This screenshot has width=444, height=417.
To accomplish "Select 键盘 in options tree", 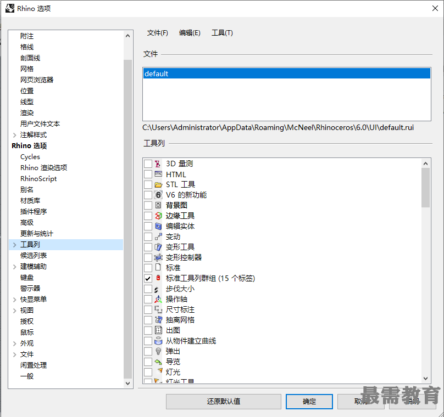I will tap(27, 278).
